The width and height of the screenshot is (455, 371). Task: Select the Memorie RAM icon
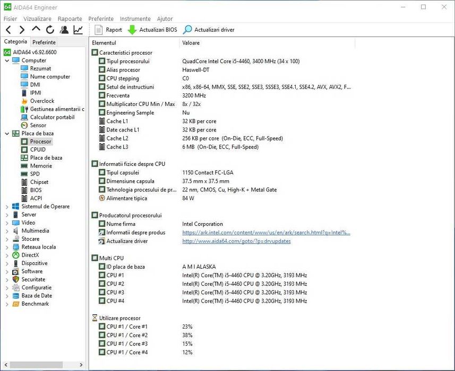pyautogui.click(x=24, y=166)
